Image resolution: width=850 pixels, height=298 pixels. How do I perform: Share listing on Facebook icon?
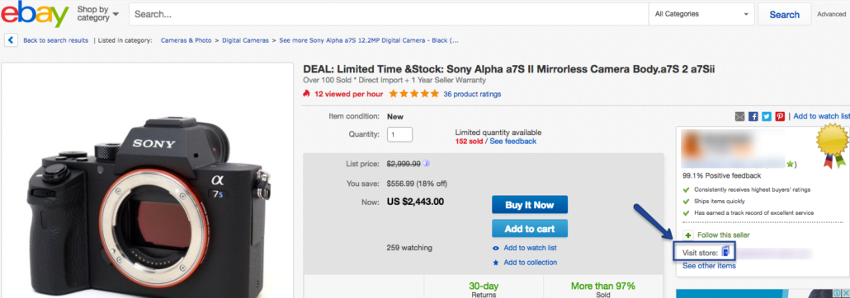pos(753,116)
